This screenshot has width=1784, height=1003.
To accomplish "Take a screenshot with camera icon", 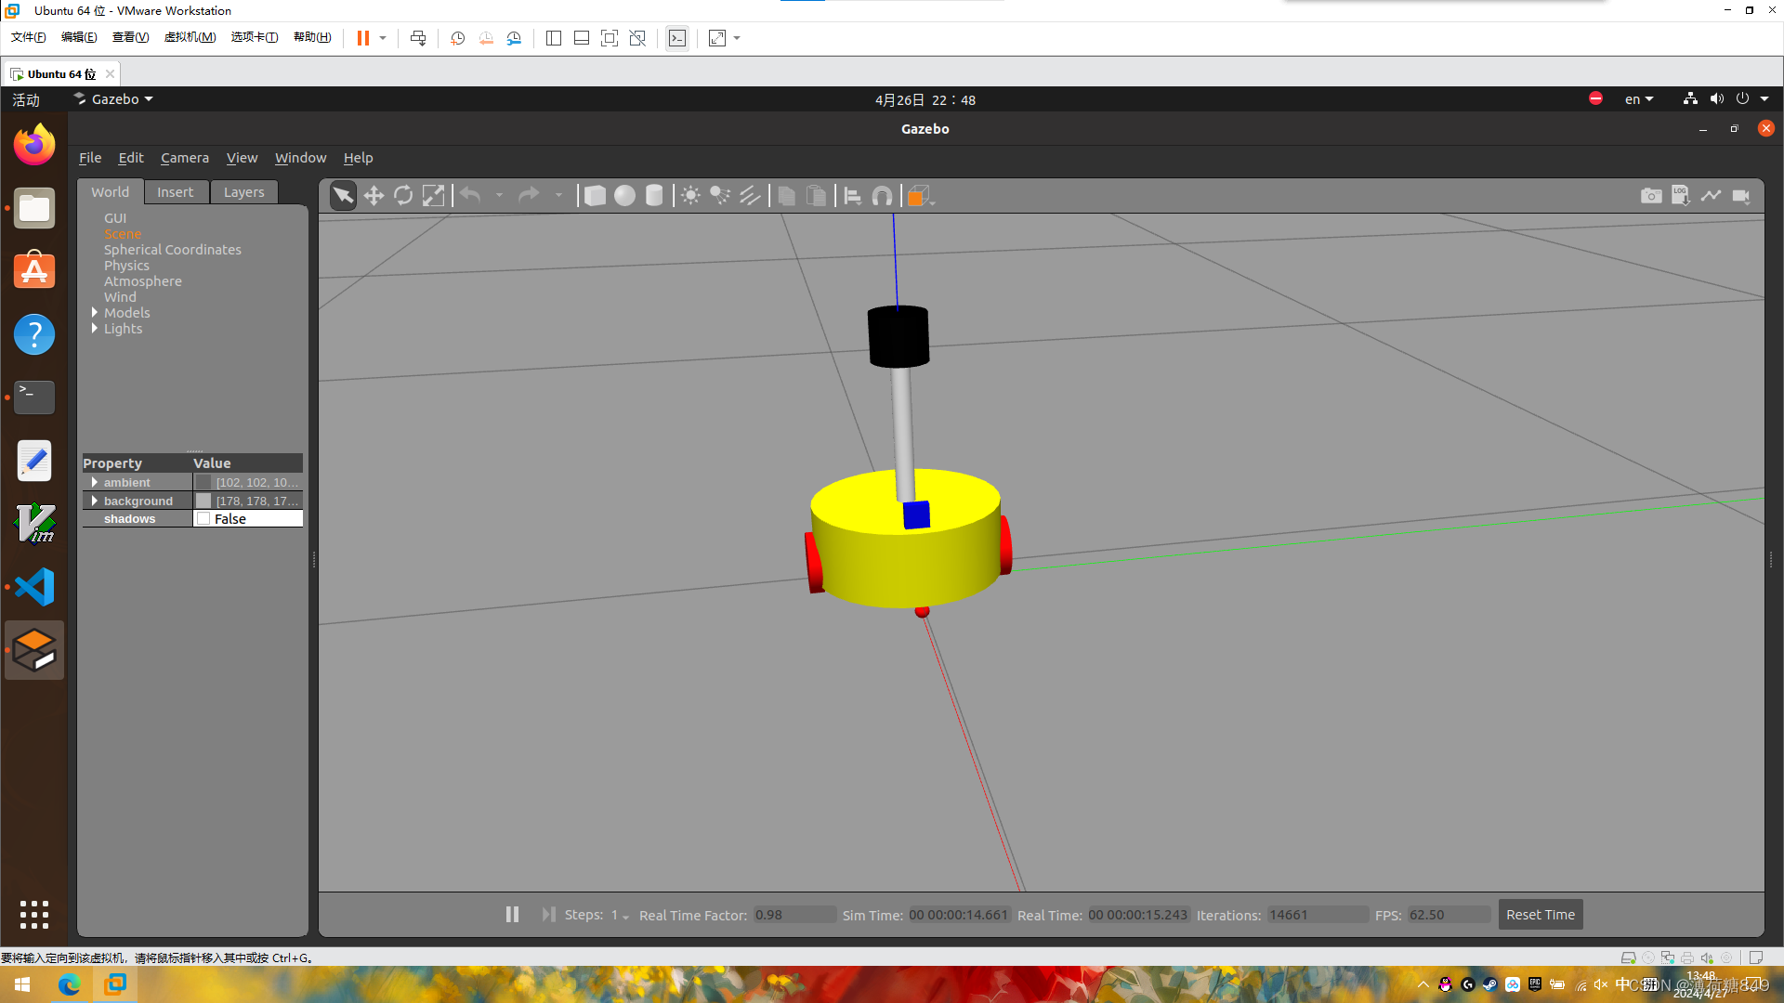I will 1651,196.
